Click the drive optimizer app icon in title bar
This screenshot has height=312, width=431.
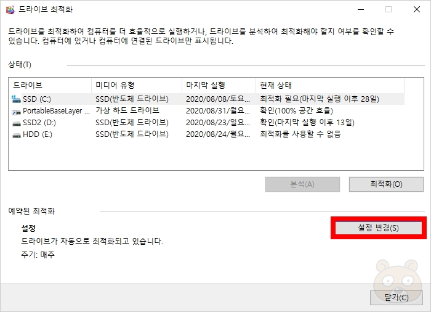click(x=10, y=9)
